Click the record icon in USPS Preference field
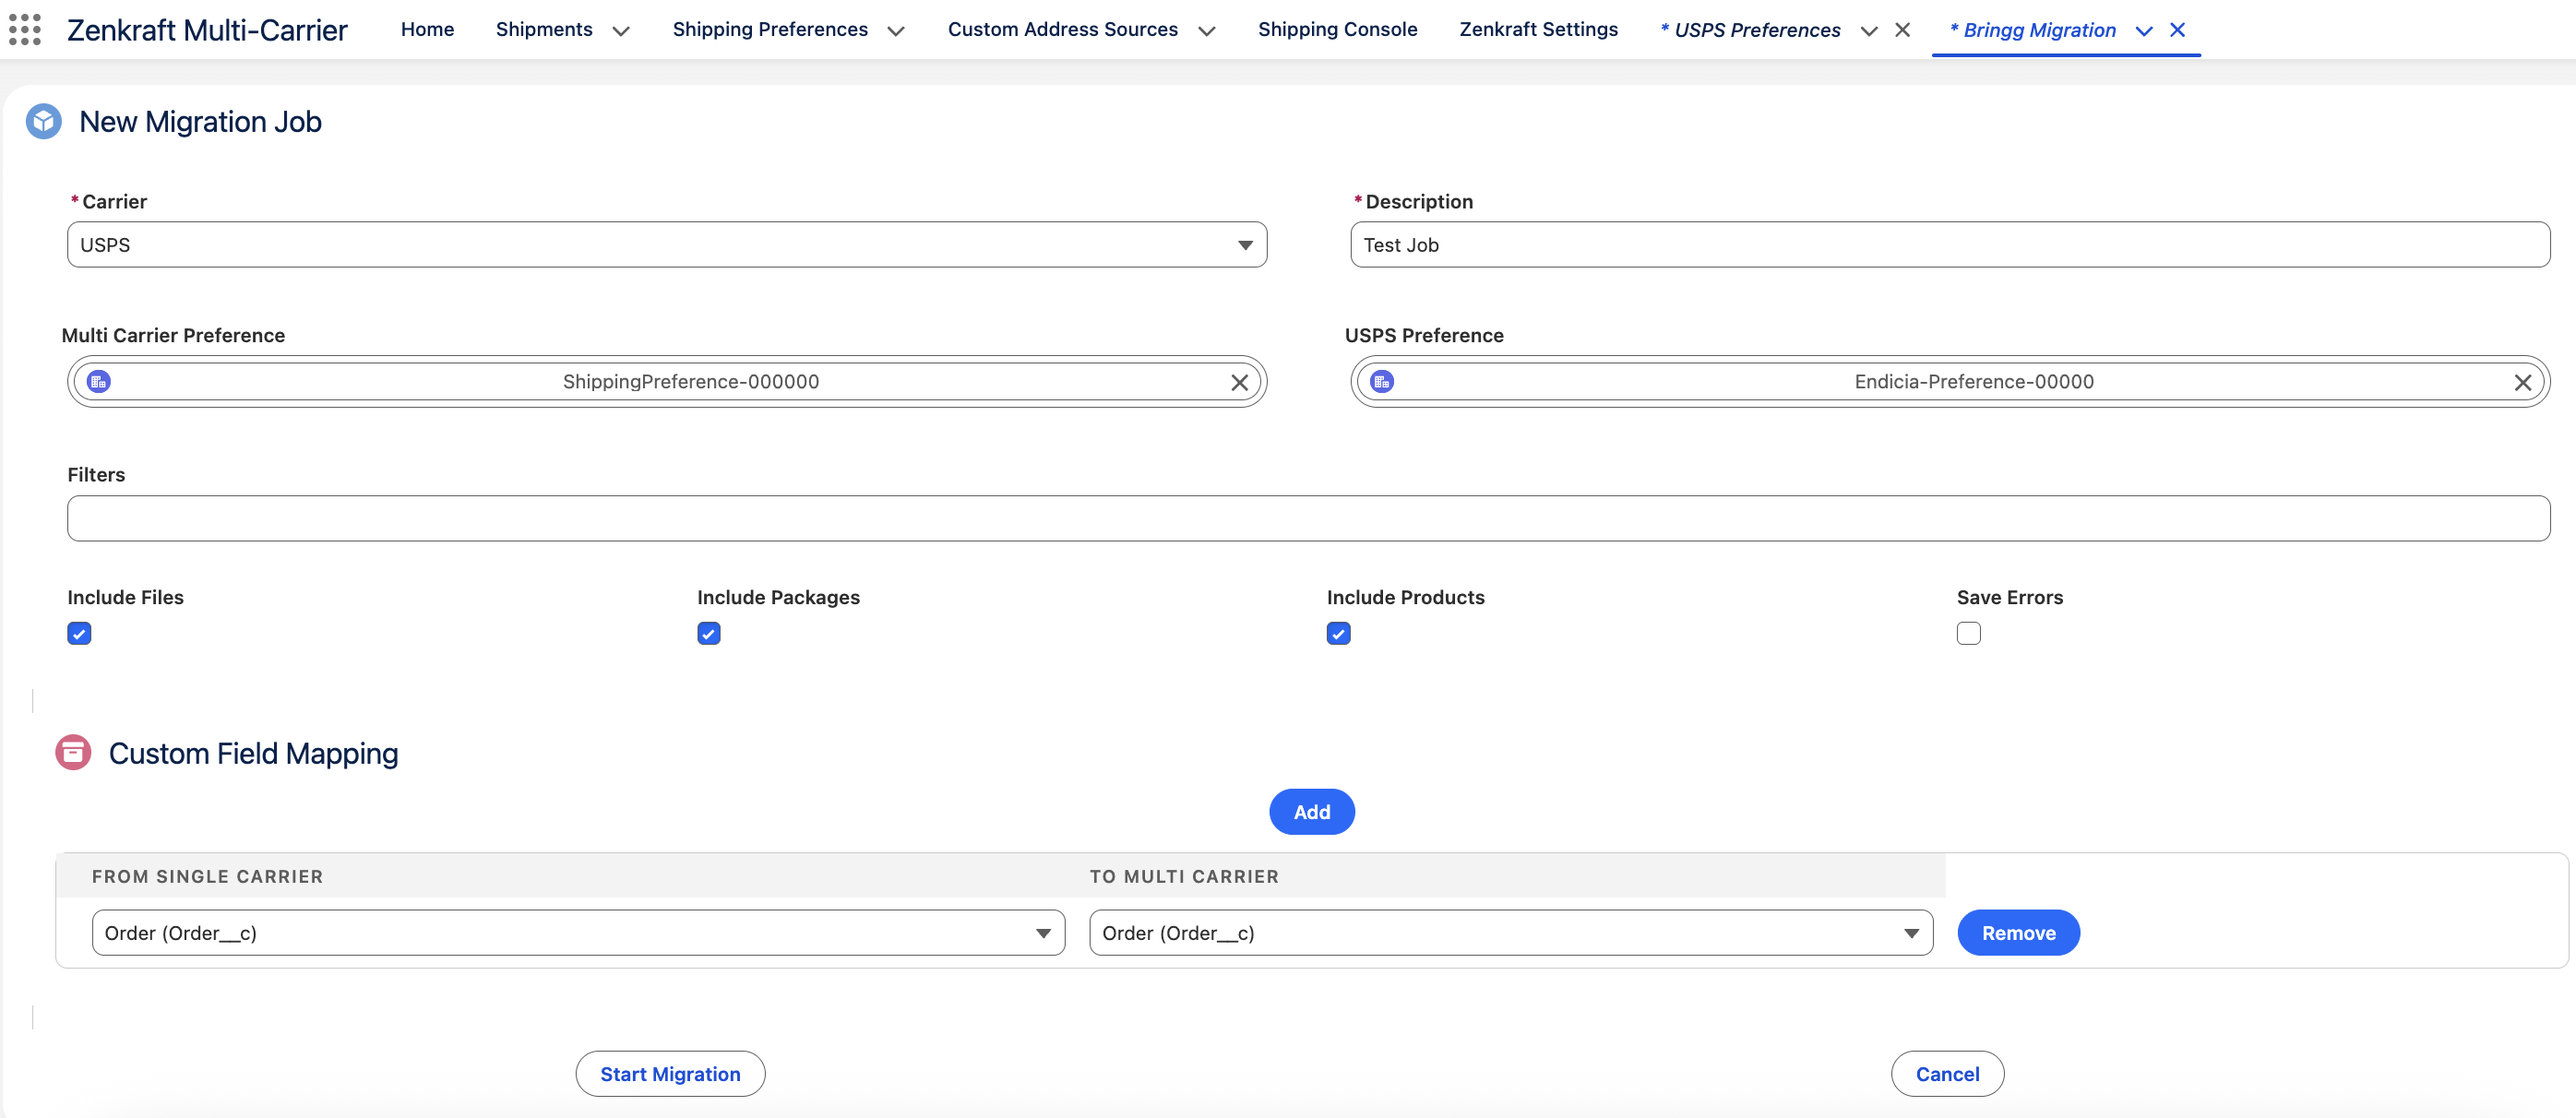The width and height of the screenshot is (2576, 1118). click(1382, 382)
